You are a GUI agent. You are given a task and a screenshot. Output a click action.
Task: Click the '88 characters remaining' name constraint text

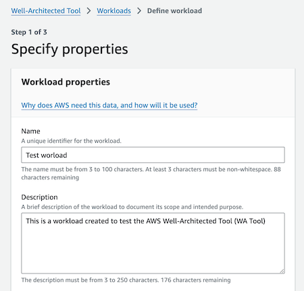pos(151,173)
